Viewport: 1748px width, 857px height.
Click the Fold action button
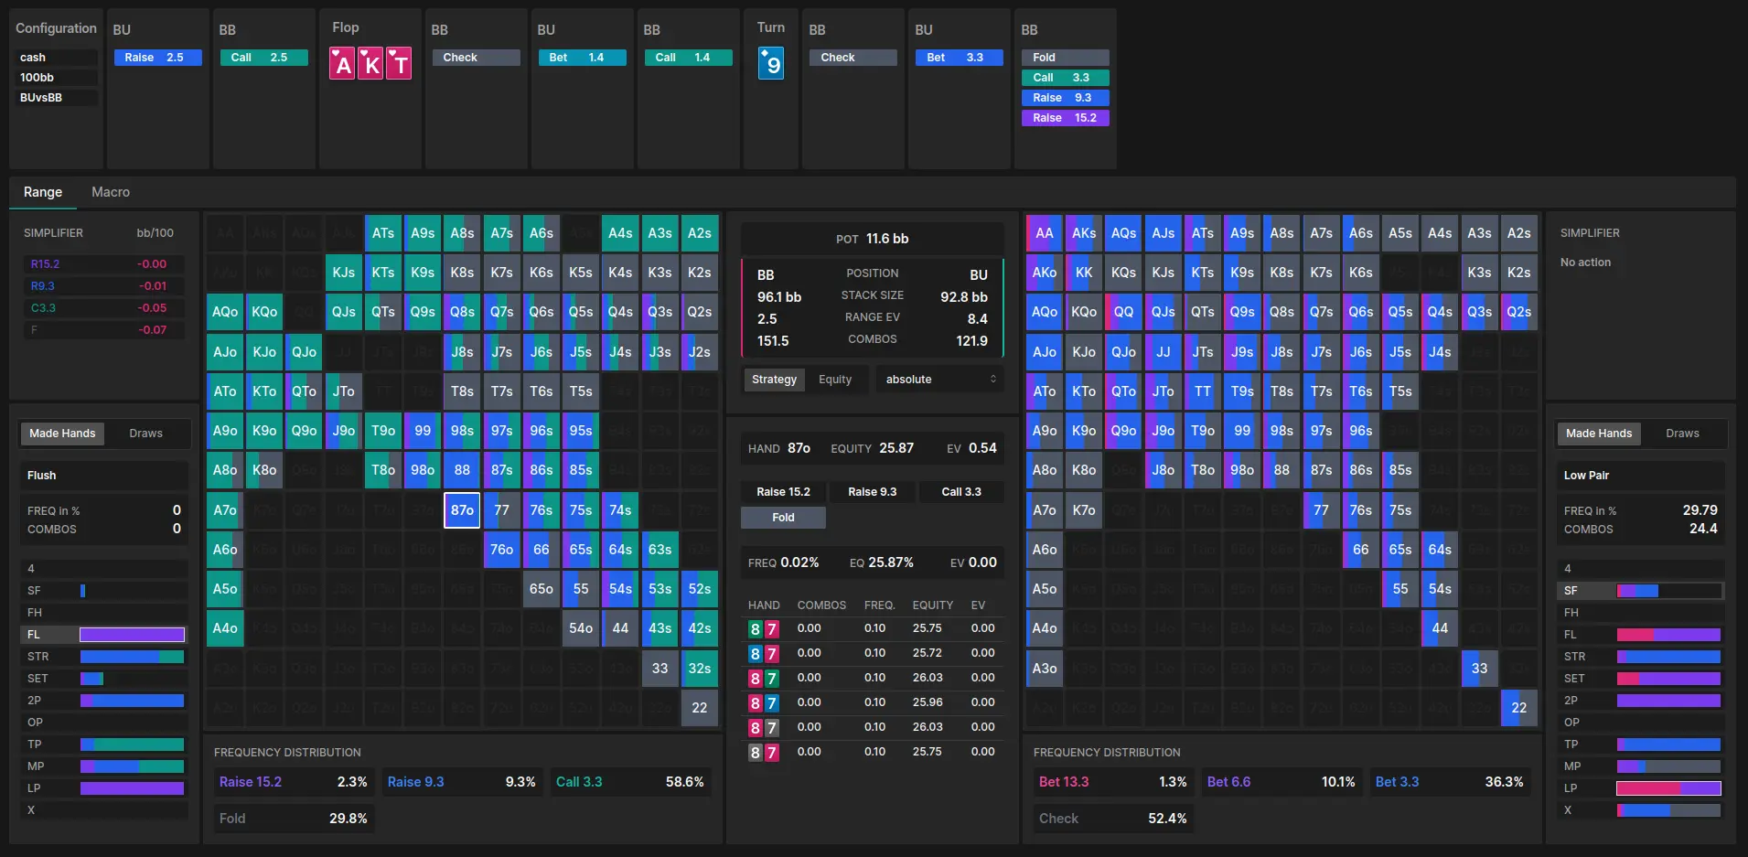(783, 518)
